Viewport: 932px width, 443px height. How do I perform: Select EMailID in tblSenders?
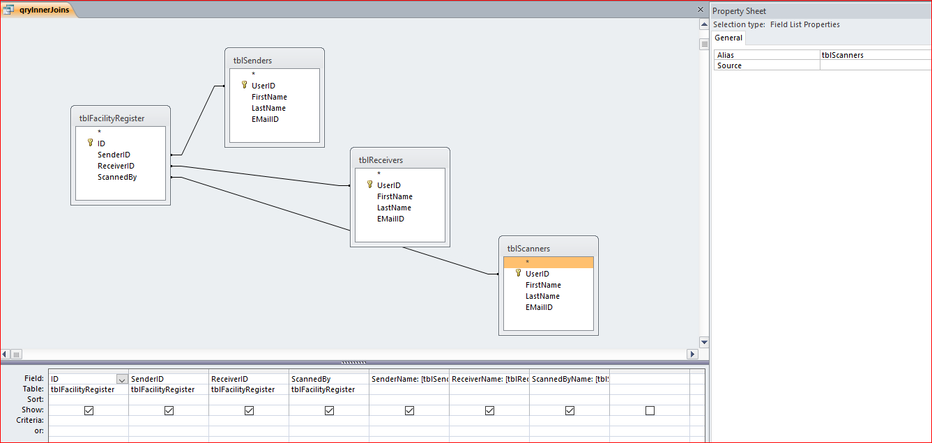tap(265, 119)
